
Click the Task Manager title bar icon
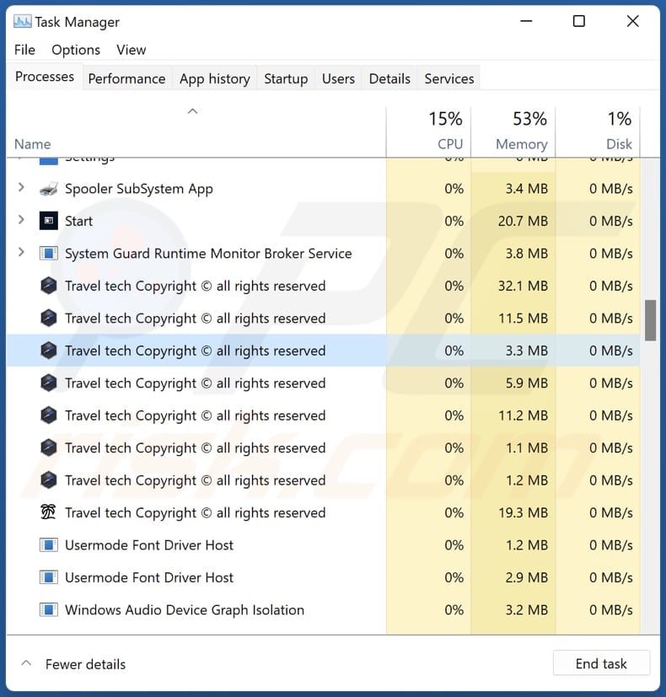22,21
